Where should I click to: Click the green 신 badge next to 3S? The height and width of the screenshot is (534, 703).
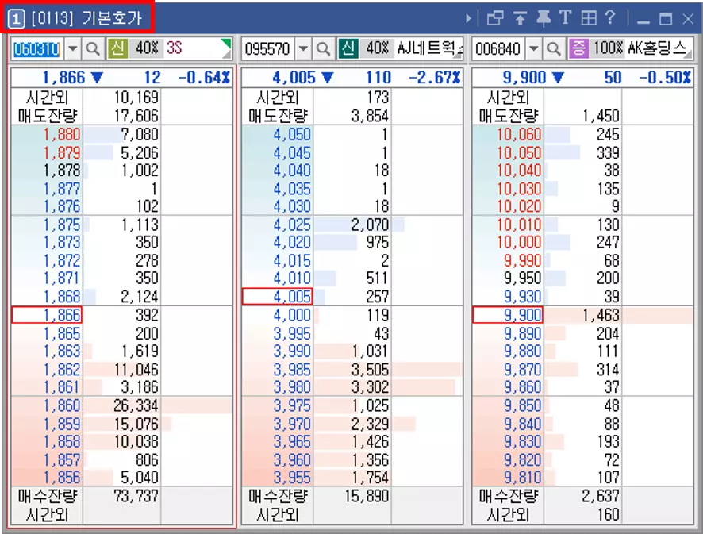pos(118,48)
